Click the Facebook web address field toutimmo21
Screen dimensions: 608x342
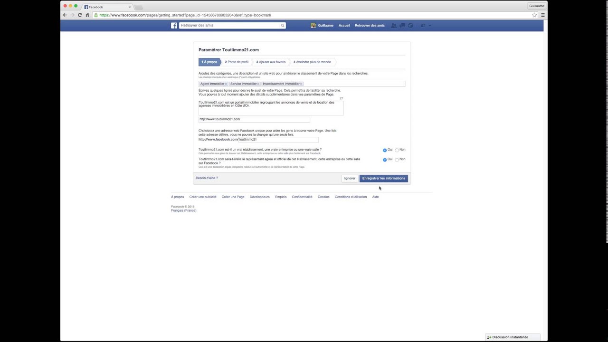click(278, 140)
